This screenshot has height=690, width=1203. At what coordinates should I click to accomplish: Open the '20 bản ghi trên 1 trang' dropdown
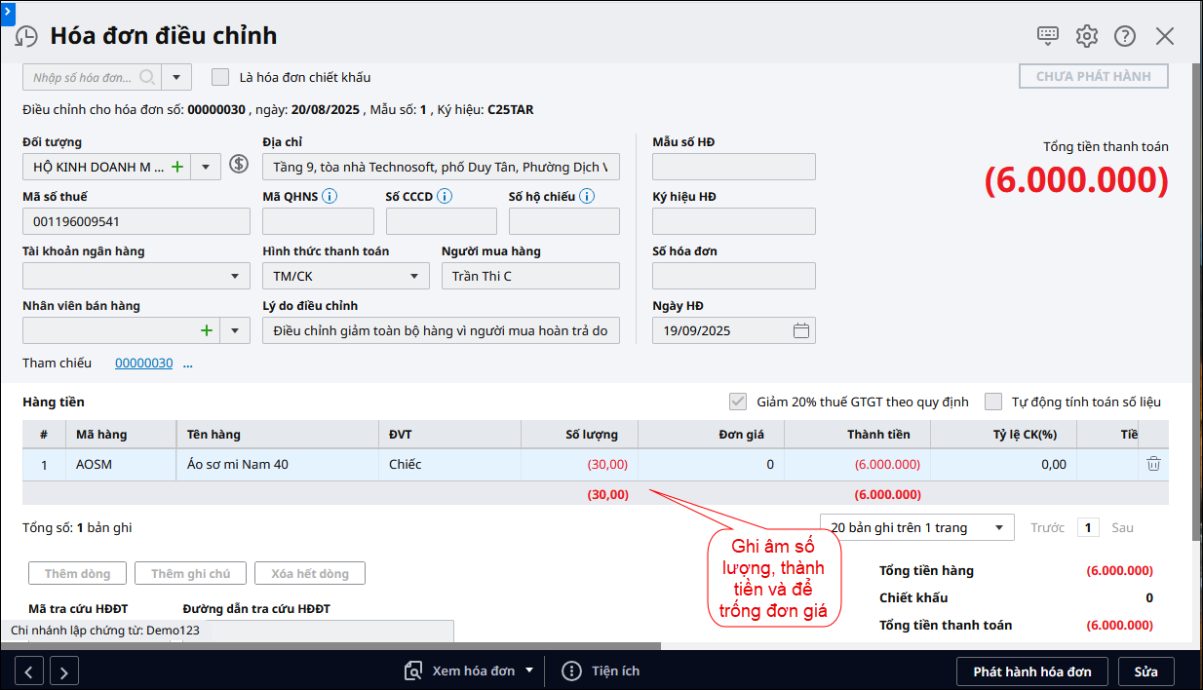[x=998, y=528]
